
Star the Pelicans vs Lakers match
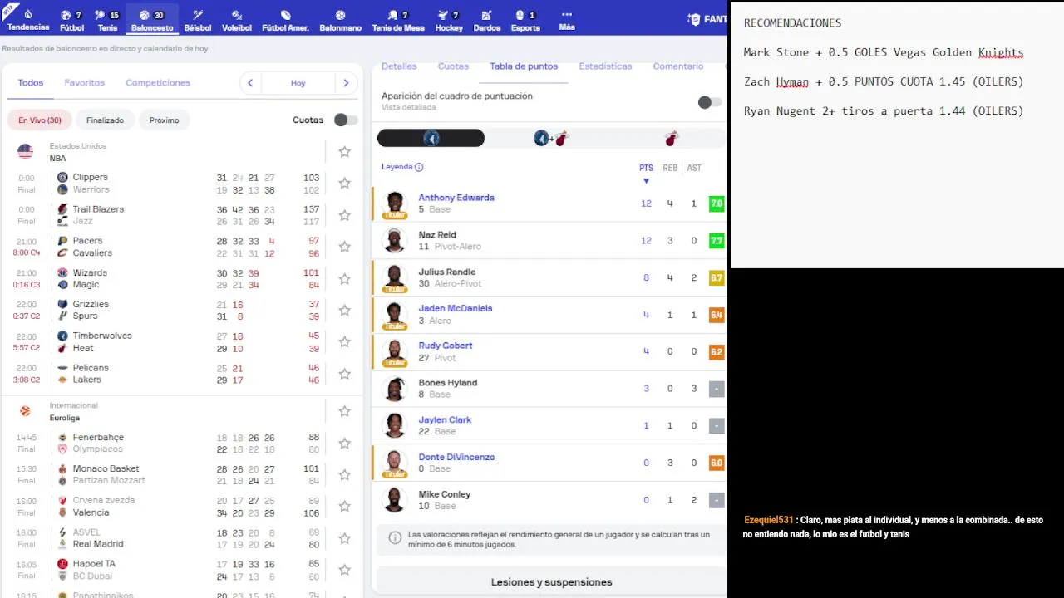point(344,374)
